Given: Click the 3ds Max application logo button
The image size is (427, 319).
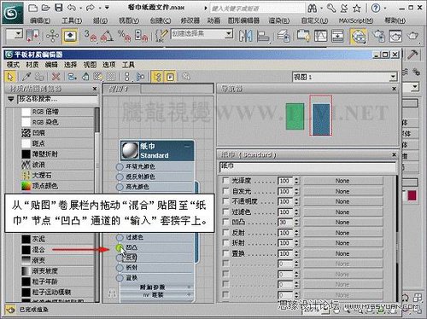Looking at the screenshot, I should [13, 13].
